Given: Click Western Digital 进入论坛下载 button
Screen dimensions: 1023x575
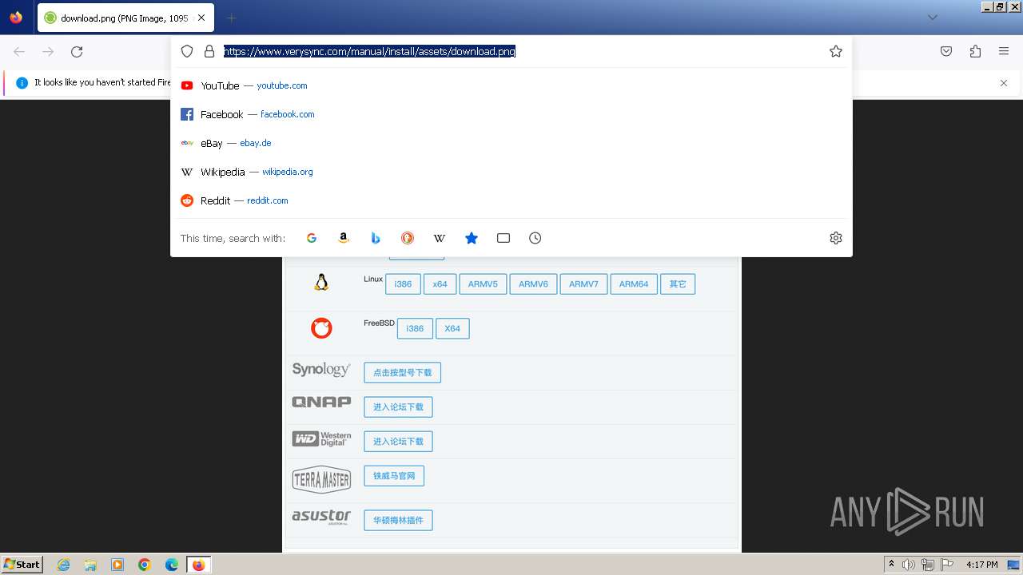Looking at the screenshot, I should [398, 442].
